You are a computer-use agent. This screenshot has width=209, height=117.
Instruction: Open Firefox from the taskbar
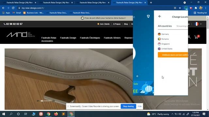[x=56, y=114]
